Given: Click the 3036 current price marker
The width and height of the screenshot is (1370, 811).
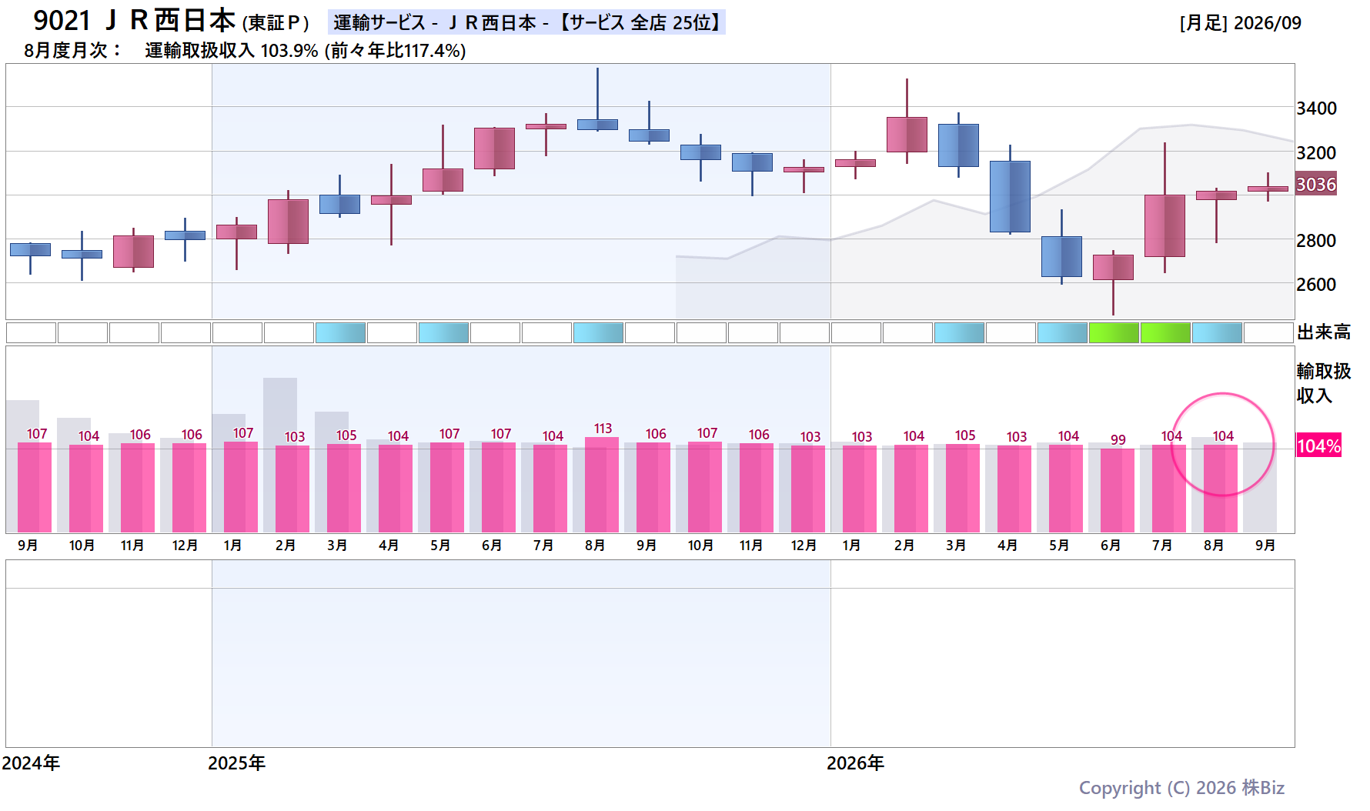Looking at the screenshot, I should [1316, 184].
